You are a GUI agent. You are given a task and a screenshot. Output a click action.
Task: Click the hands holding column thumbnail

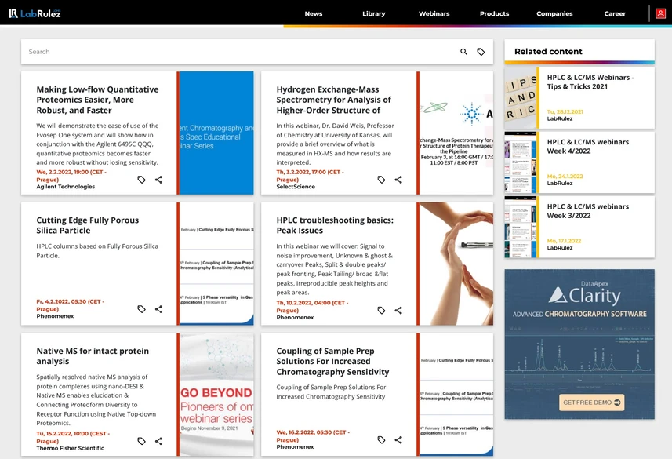(x=456, y=264)
